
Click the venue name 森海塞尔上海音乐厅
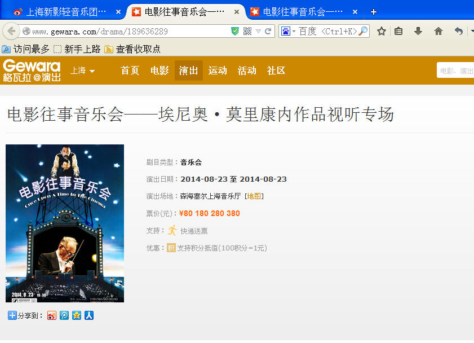click(210, 196)
